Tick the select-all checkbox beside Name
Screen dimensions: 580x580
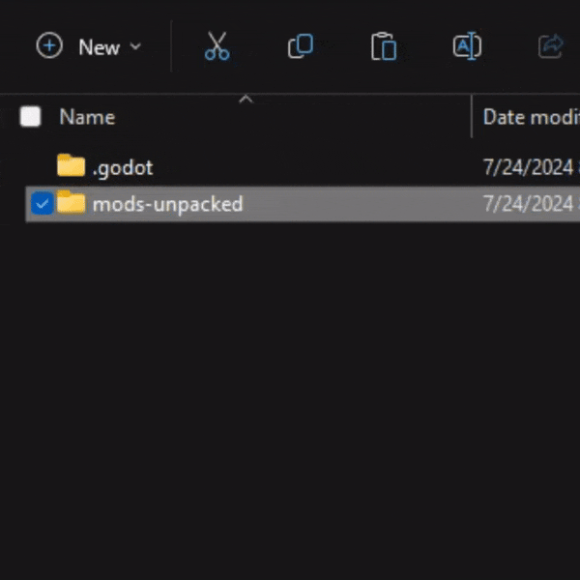31,117
